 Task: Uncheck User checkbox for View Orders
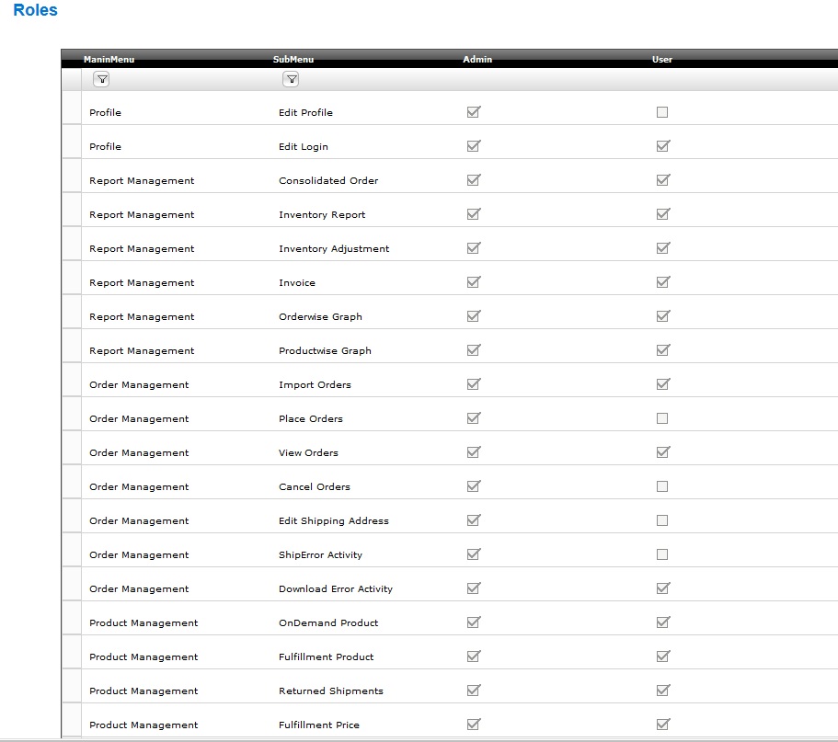(663, 452)
